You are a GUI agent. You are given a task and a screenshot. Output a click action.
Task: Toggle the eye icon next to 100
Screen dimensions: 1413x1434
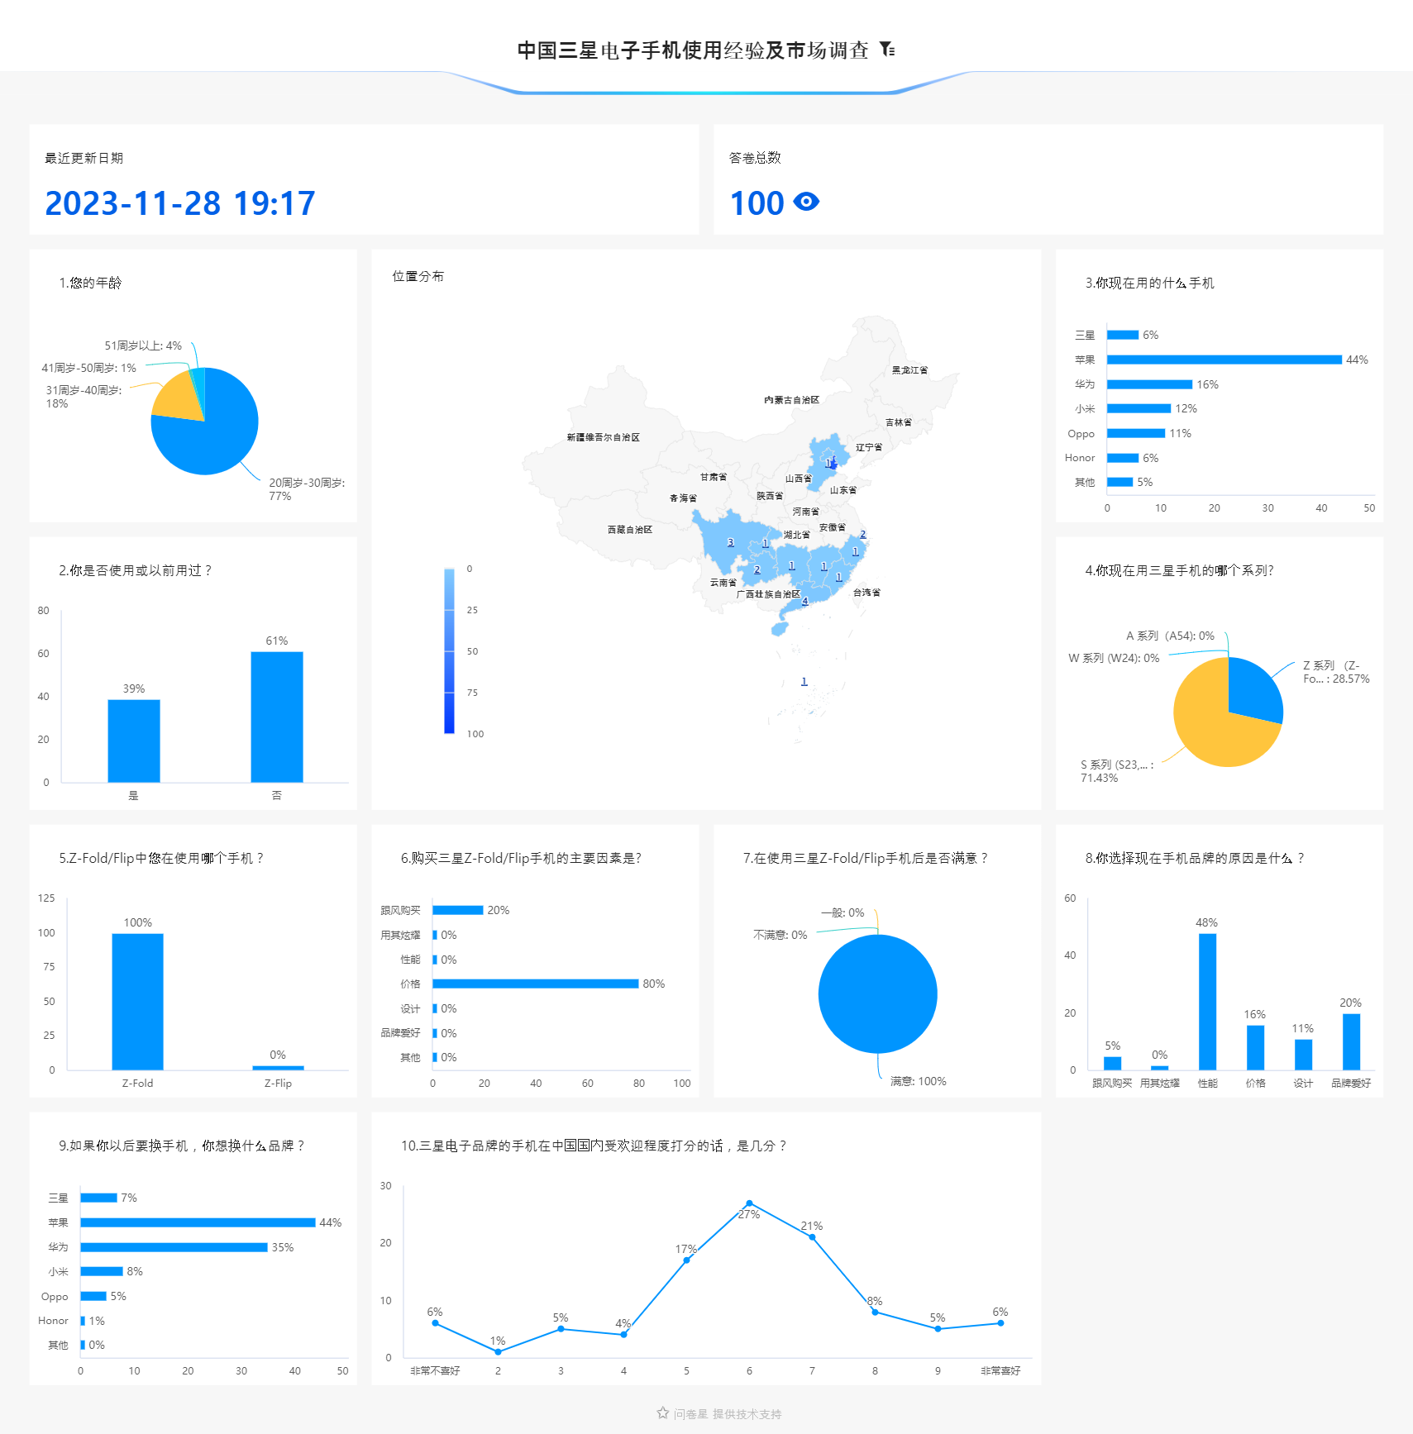(806, 202)
